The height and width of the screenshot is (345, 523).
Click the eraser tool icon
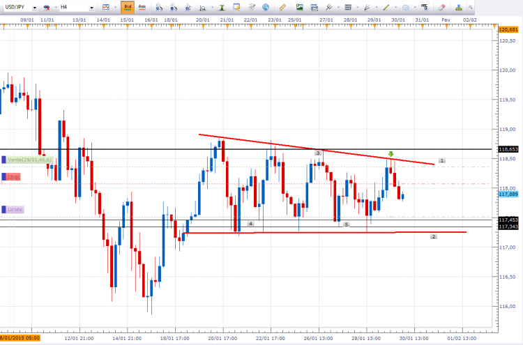point(441,7)
